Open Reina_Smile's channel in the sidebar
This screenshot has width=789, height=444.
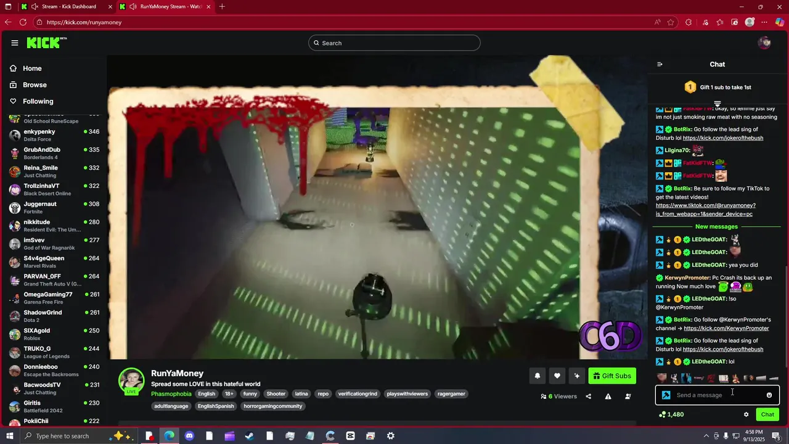click(x=54, y=171)
